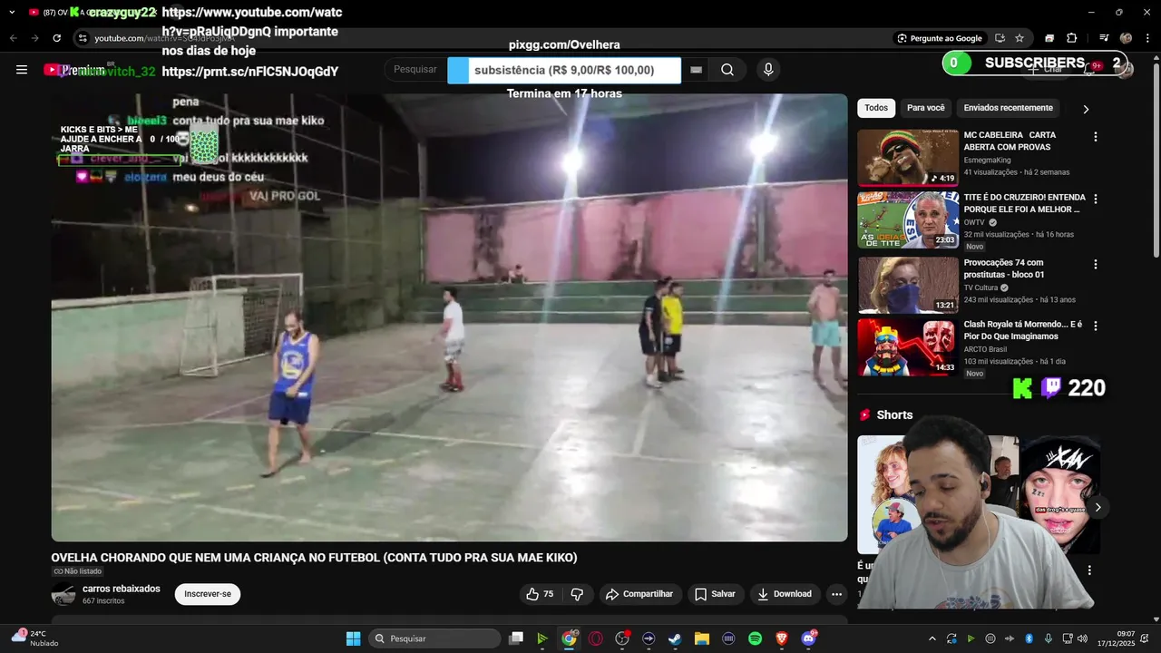Image resolution: width=1161 pixels, height=653 pixels.
Task: Go back with the browser back arrow
Action: tap(13, 38)
